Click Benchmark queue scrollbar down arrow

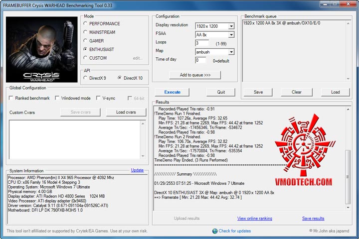point(348,79)
